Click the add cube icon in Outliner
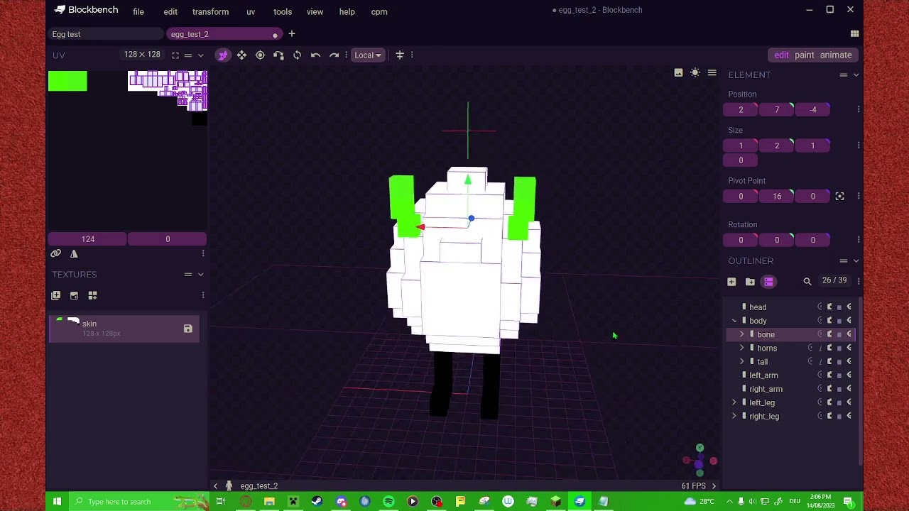 731,282
